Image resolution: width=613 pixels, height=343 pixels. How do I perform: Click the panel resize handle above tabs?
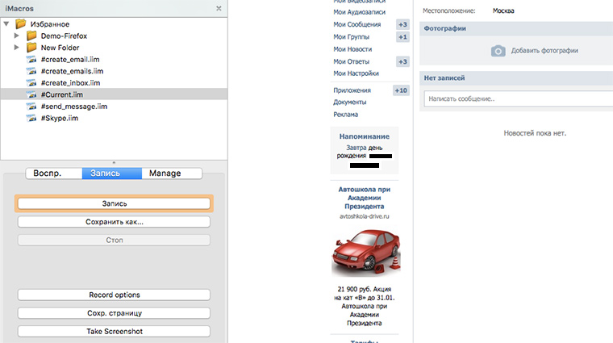click(114, 162)
